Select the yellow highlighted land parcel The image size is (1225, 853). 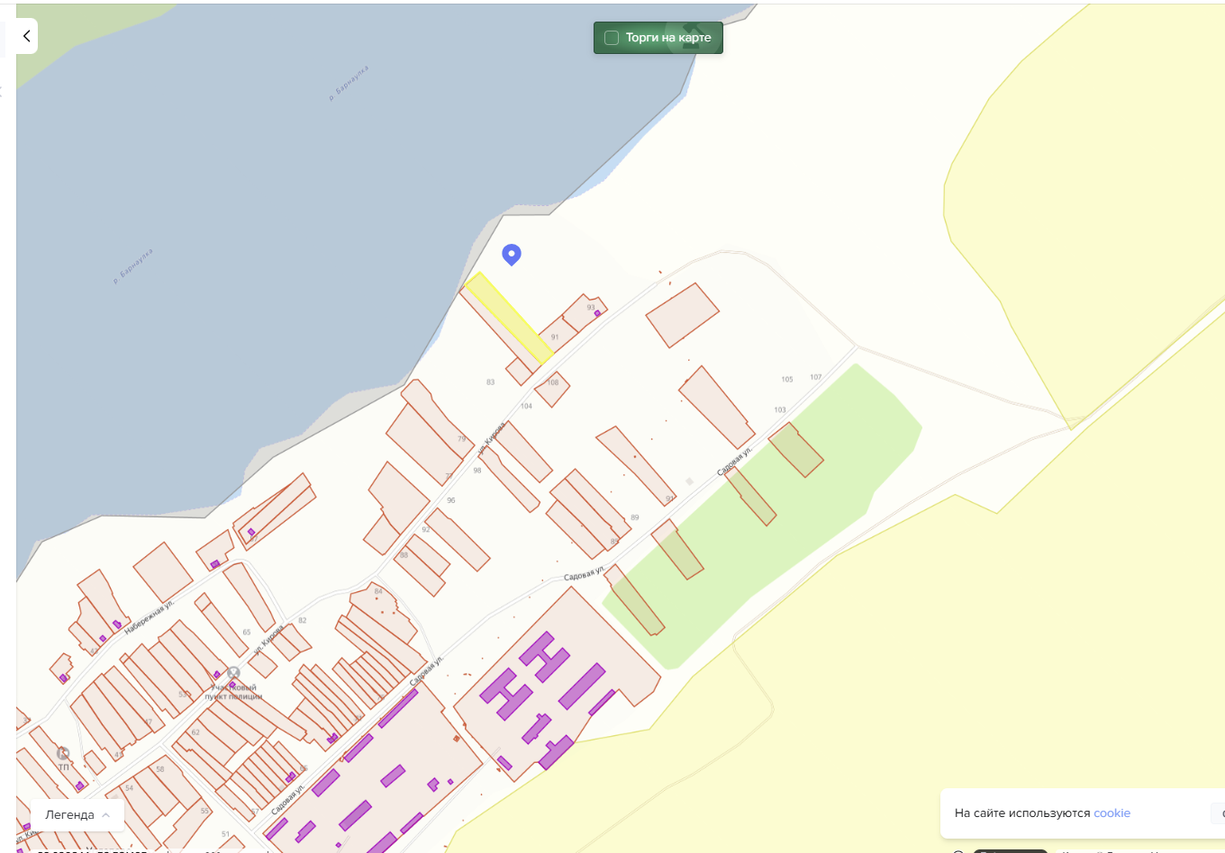coord(509,318)
